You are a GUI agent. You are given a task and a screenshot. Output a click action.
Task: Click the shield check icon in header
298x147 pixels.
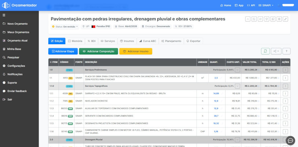click(267, 19)
